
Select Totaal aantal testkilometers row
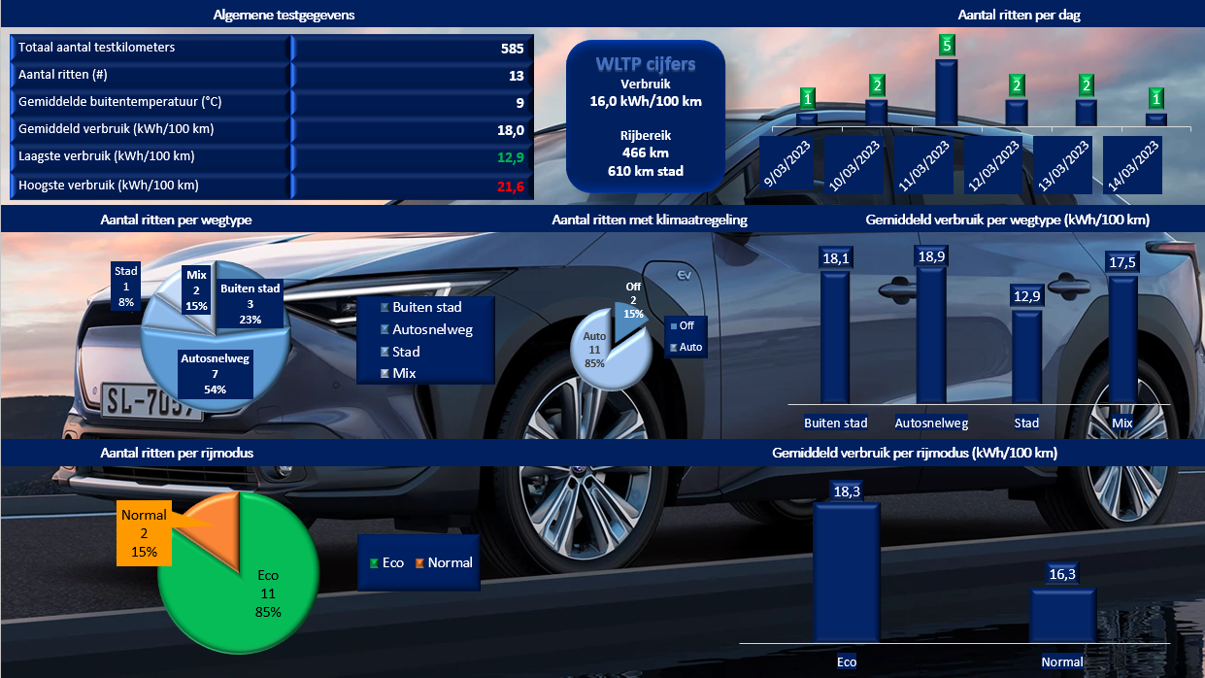pos(271,48)
